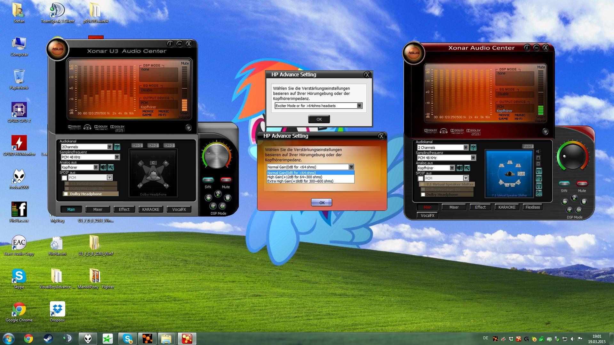The image size is (614, 345).
Task: Select DH-1 preset in Xonar U3 window
Action: pos(137,145)
